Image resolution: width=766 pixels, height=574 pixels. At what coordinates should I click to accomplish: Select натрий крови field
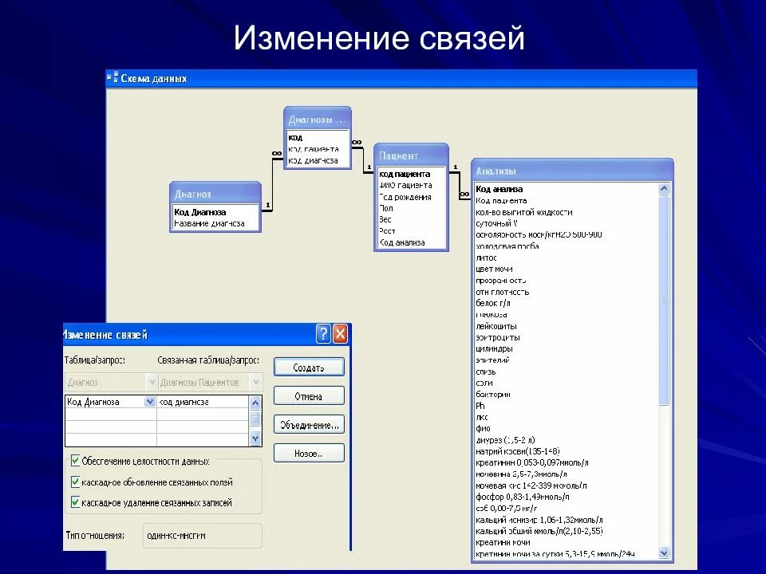(517, 451)
